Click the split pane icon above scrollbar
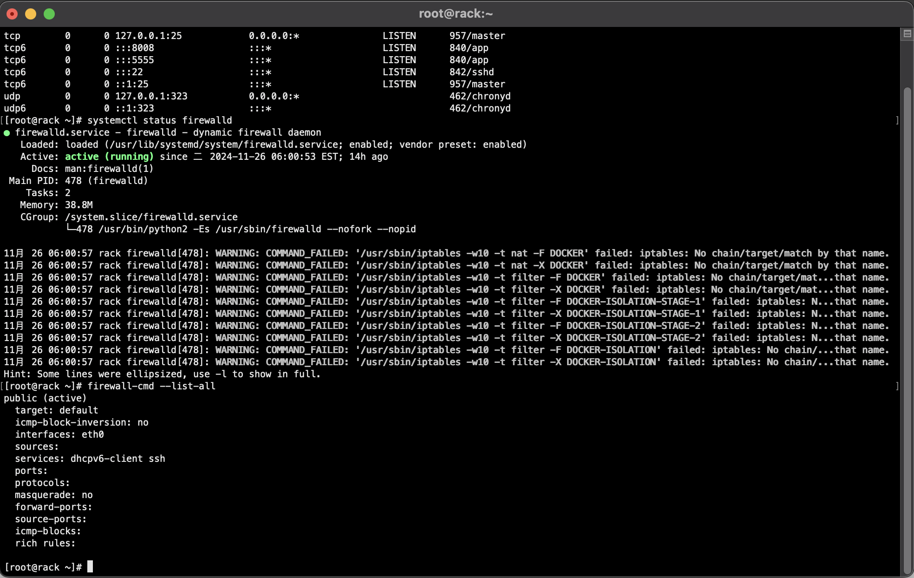Image resolution: width=914 pixels, height=578 pixels. (907, 33)
